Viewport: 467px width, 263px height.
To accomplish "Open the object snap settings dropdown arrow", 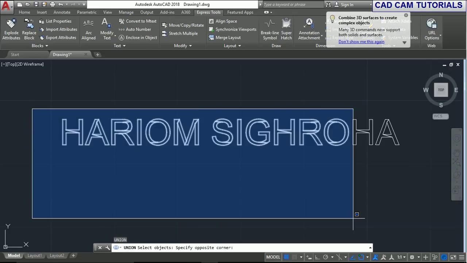I will click(x=367, y=257).
